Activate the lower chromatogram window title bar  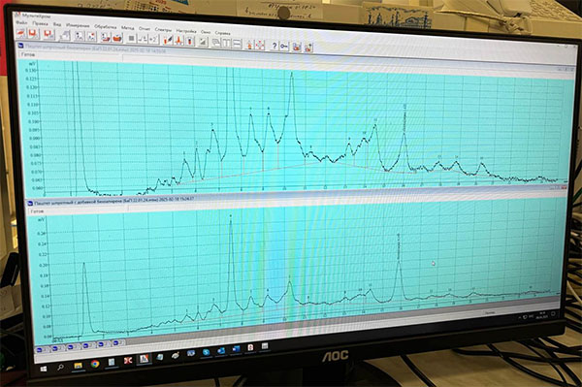tap(112, 203)
